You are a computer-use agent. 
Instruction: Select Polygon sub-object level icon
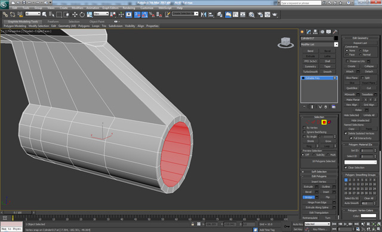click(324, 122)
